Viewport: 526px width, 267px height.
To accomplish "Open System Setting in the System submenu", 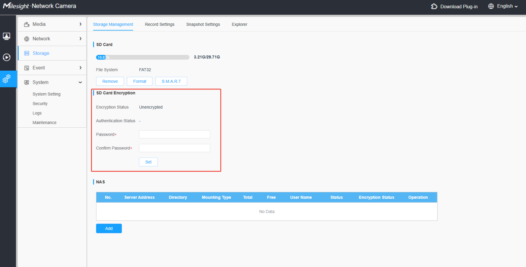I will [47, 94].
